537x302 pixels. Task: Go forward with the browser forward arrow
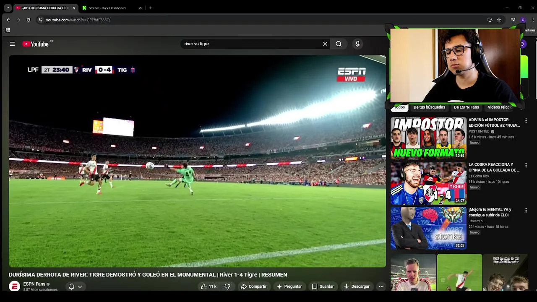(18, 20)
